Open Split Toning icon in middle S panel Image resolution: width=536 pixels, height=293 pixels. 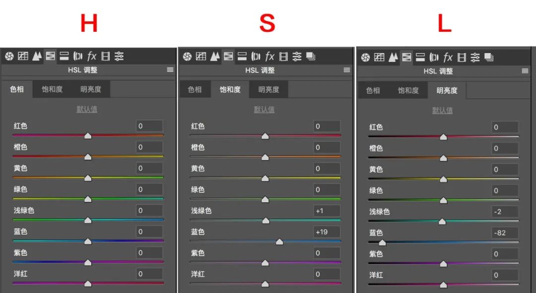click(242, 57)
